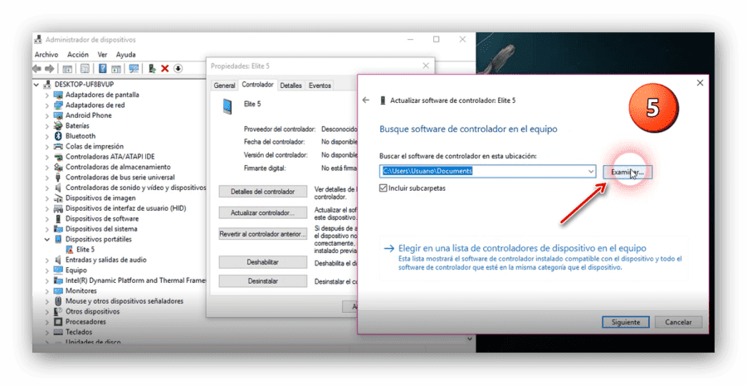
Task: Click back arrow in Actualizar software wizard
Action: pos(366,100)
